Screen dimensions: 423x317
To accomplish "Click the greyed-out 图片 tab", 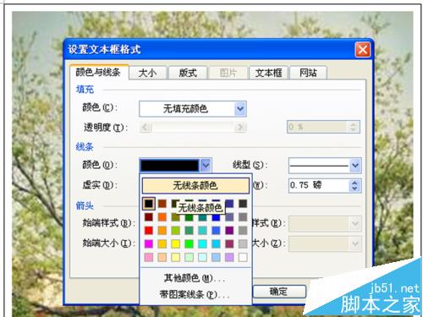I will coord(228,73).
